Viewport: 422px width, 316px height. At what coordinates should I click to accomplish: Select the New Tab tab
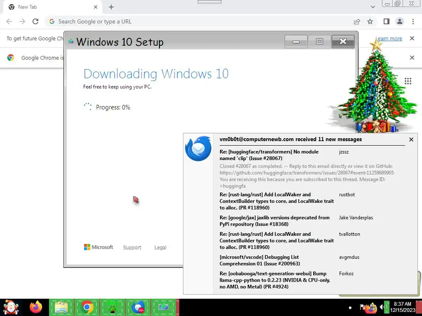coord(52,7)
